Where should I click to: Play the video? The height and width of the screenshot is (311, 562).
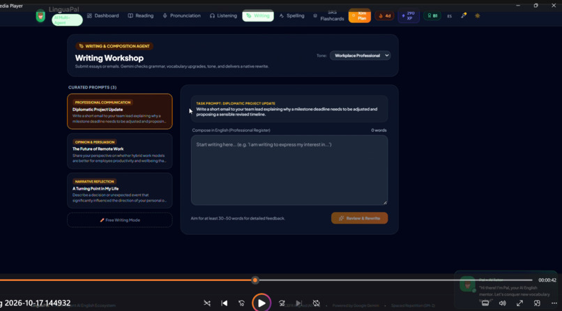pyautogui.click(x=261, y=303)
